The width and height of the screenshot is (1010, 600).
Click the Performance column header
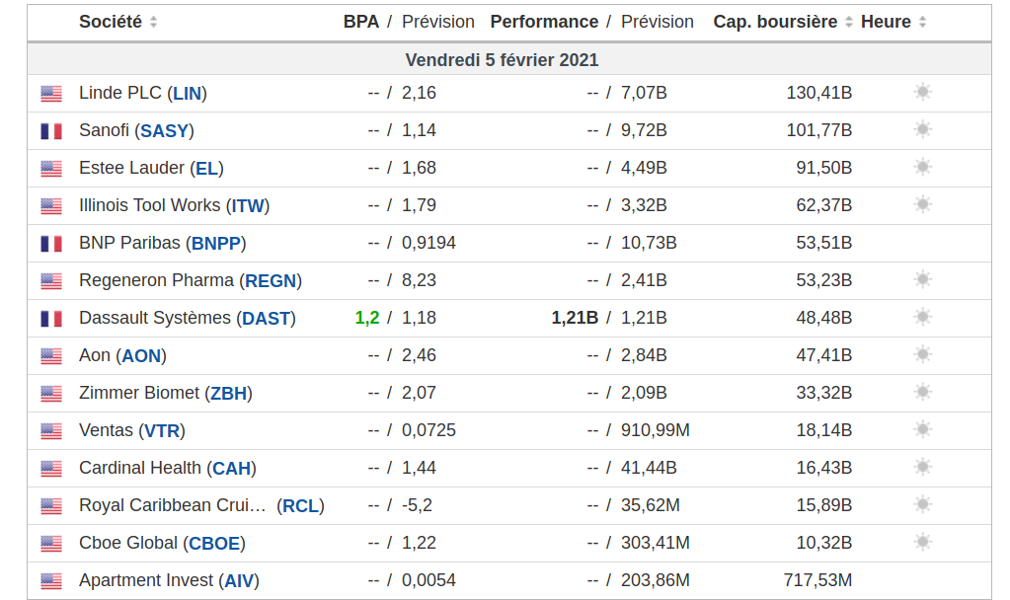(544, 22)
